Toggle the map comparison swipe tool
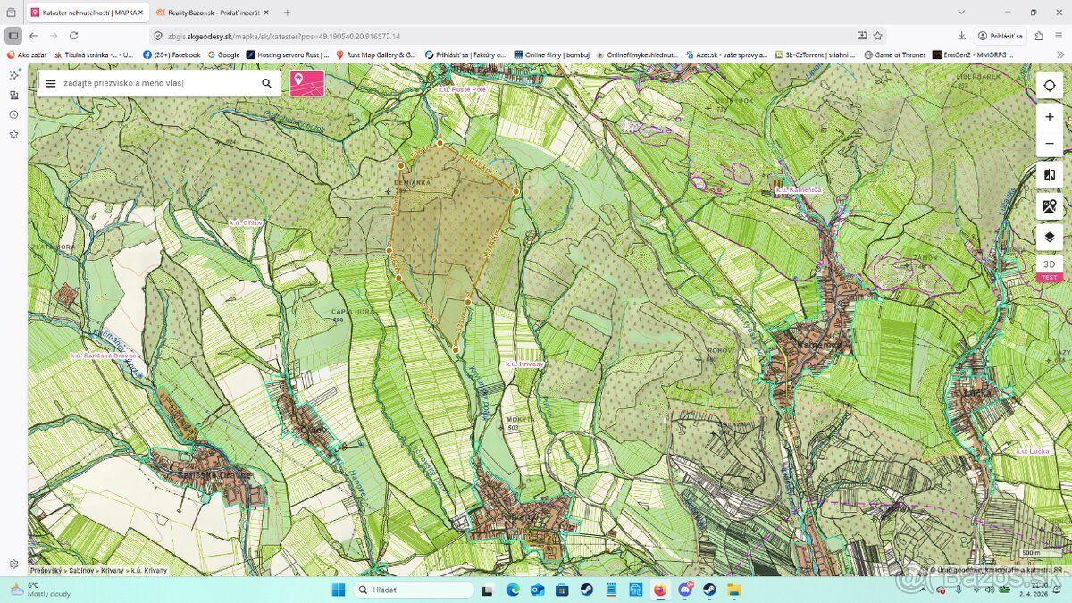Screen dimensions: 1072x603 click(x=1050, y=175)
